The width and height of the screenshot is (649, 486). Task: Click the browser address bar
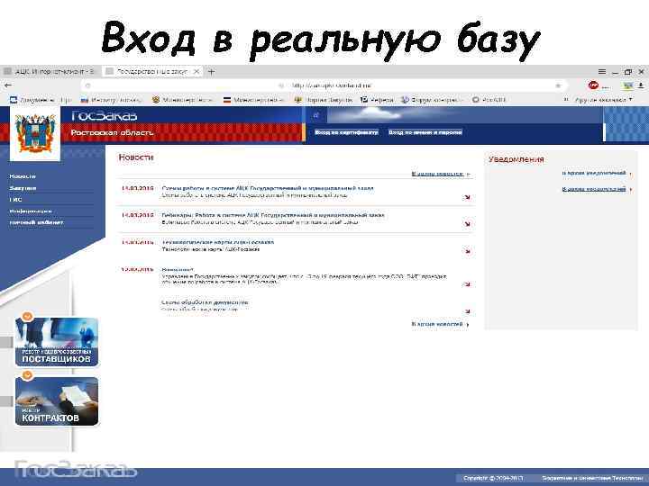(323, 85)
